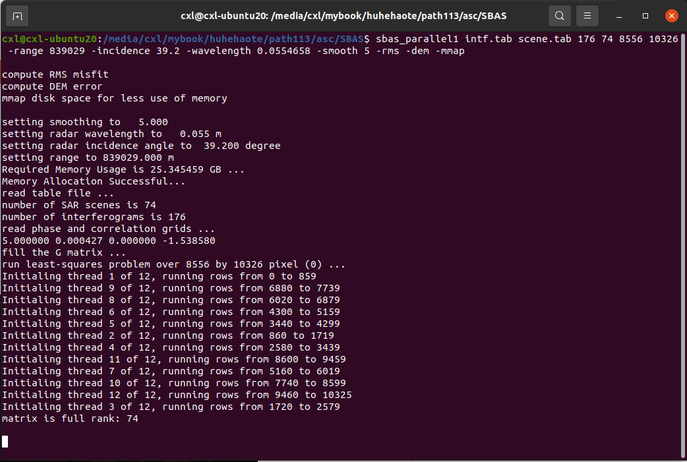687x462 pixels.
Task: Click number of SAR scenes is 74 line
Action: (79, 205)
